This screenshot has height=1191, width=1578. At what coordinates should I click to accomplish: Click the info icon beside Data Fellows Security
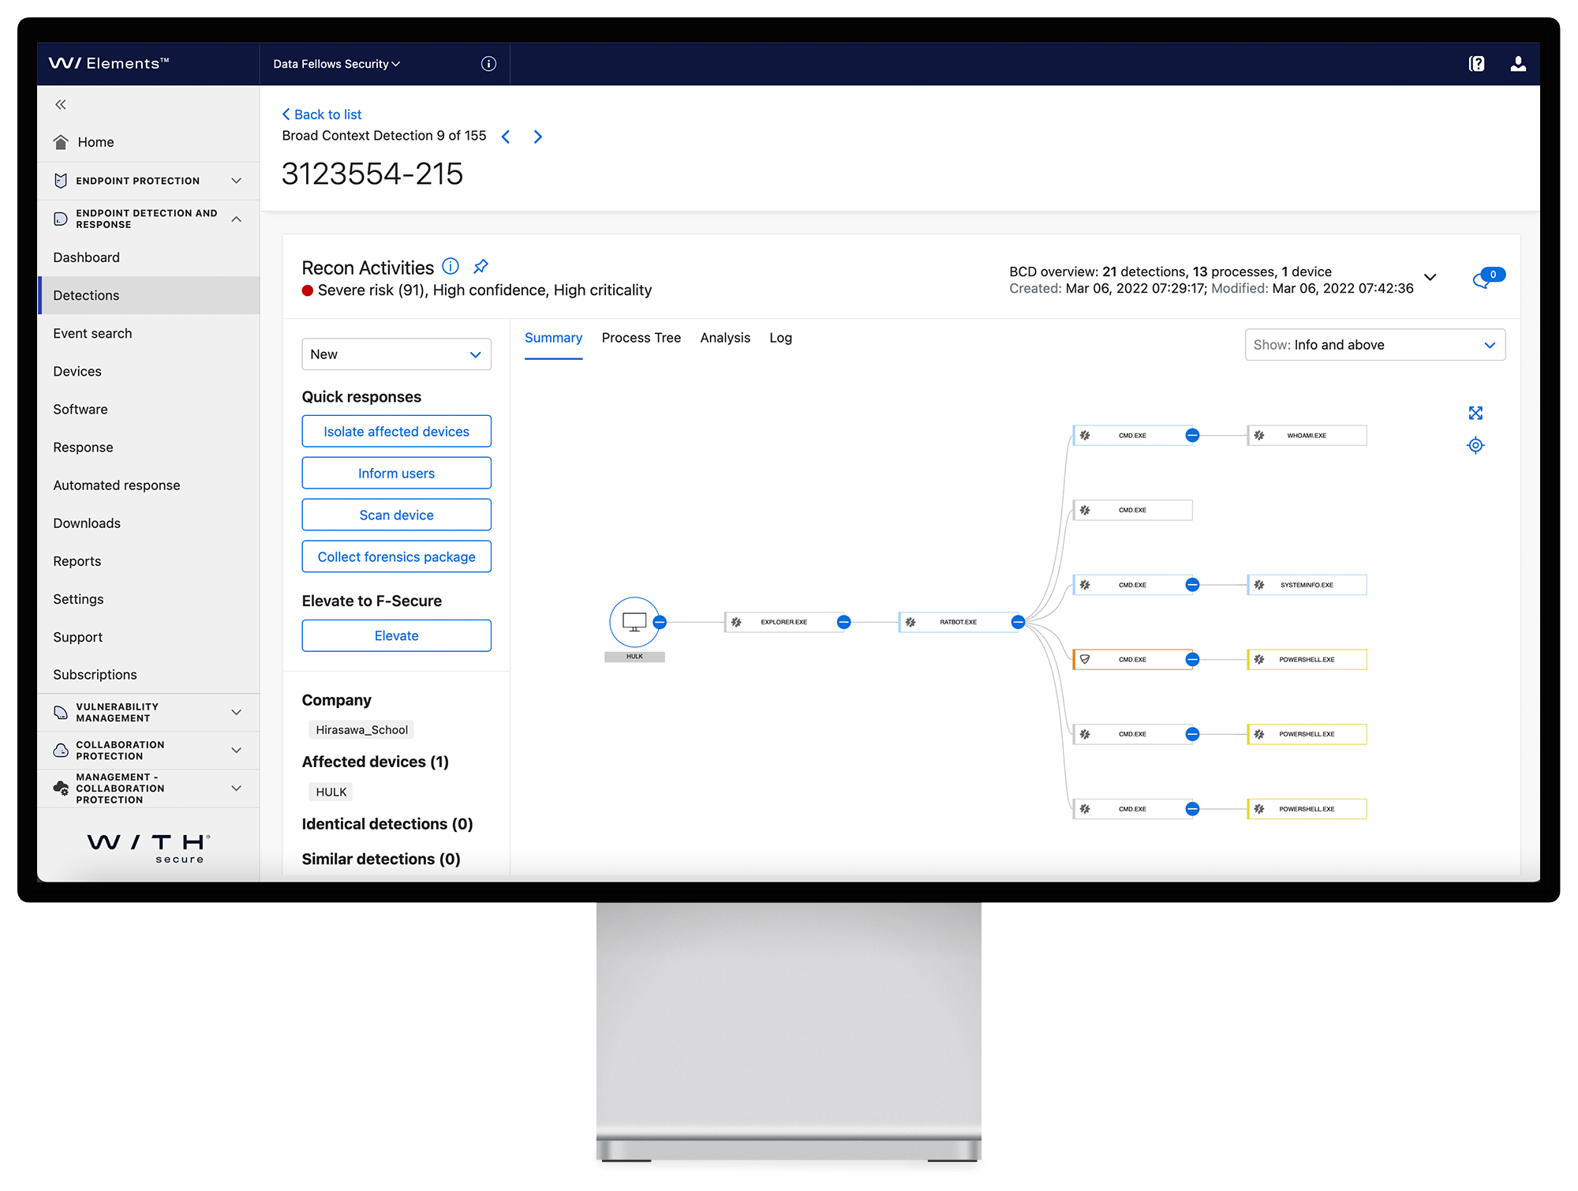(x=488, y=64)
